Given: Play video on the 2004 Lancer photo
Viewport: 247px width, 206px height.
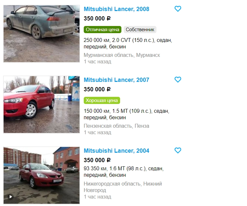Looking at the screenshot, I should click(x=11, y=197).
